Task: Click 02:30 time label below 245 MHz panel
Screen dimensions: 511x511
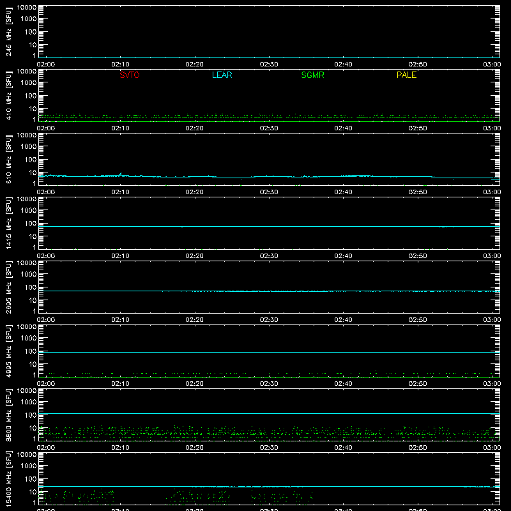Action: click(x=269, y=65)
